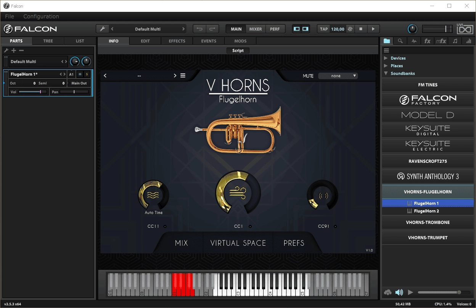Open the search magnifier tab in browser
The width and height of the screenshot is (476, 308).
(400, 41)
